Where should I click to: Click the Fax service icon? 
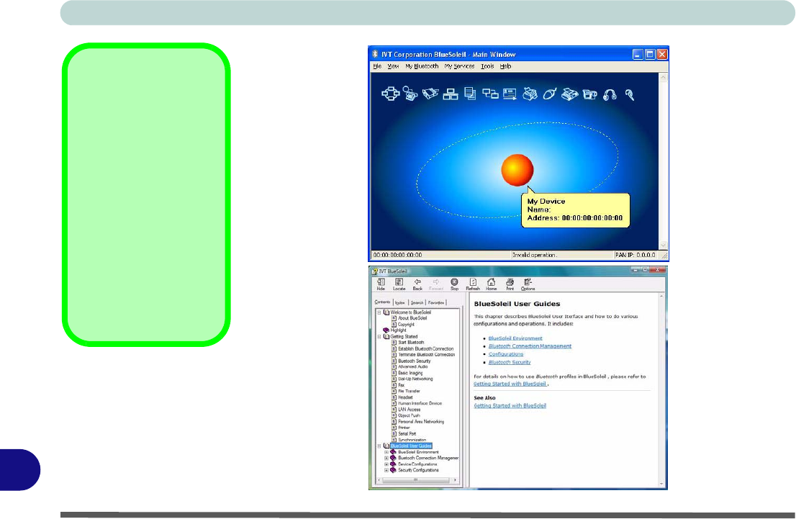click(569, 94)
